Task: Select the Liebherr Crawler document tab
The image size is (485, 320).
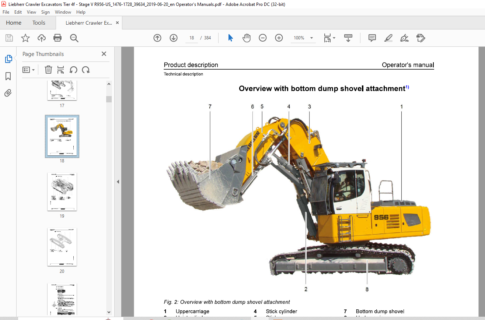Action: [89, 23]
